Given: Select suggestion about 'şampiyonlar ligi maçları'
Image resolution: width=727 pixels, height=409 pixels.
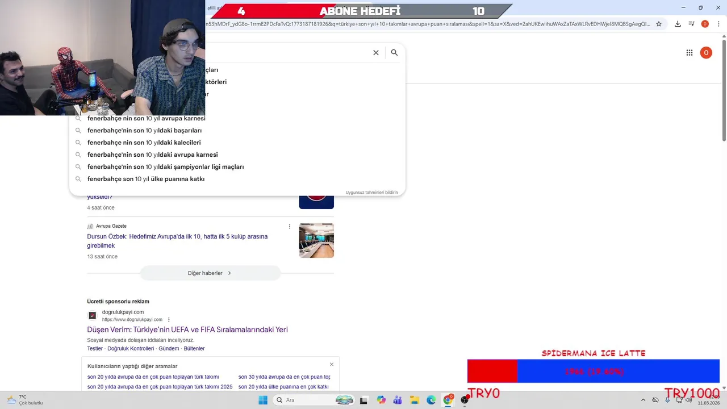Looking at the screenshot, I should click(165, 166).
